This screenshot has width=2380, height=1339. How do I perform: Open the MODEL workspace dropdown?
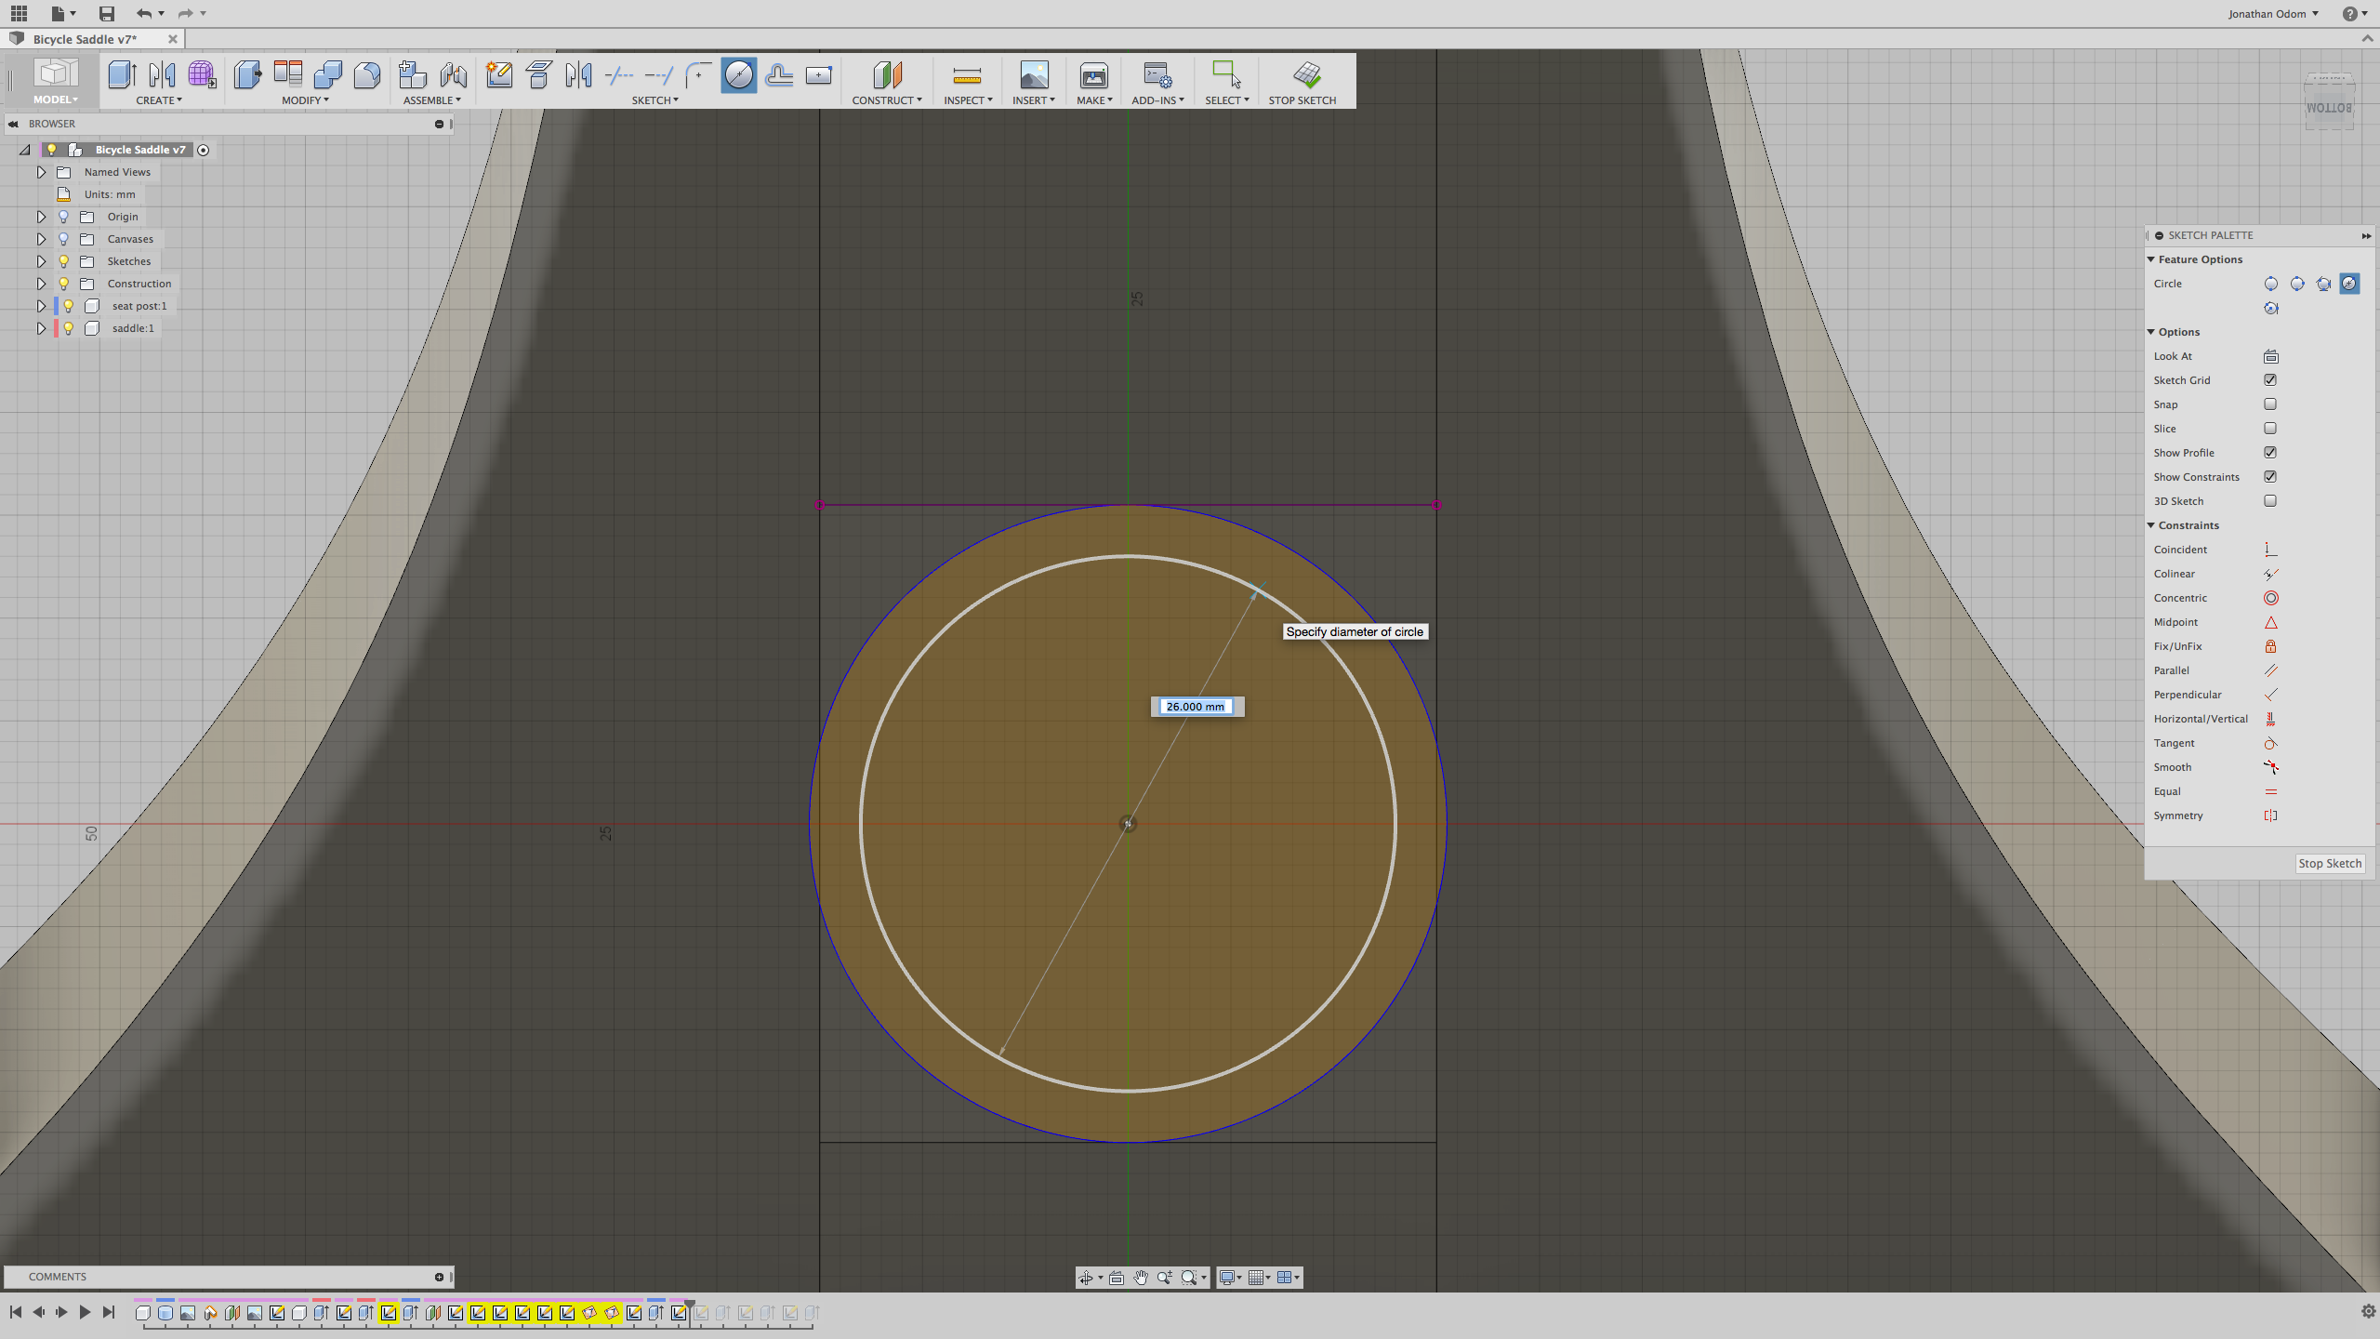(x=55, y=99)
